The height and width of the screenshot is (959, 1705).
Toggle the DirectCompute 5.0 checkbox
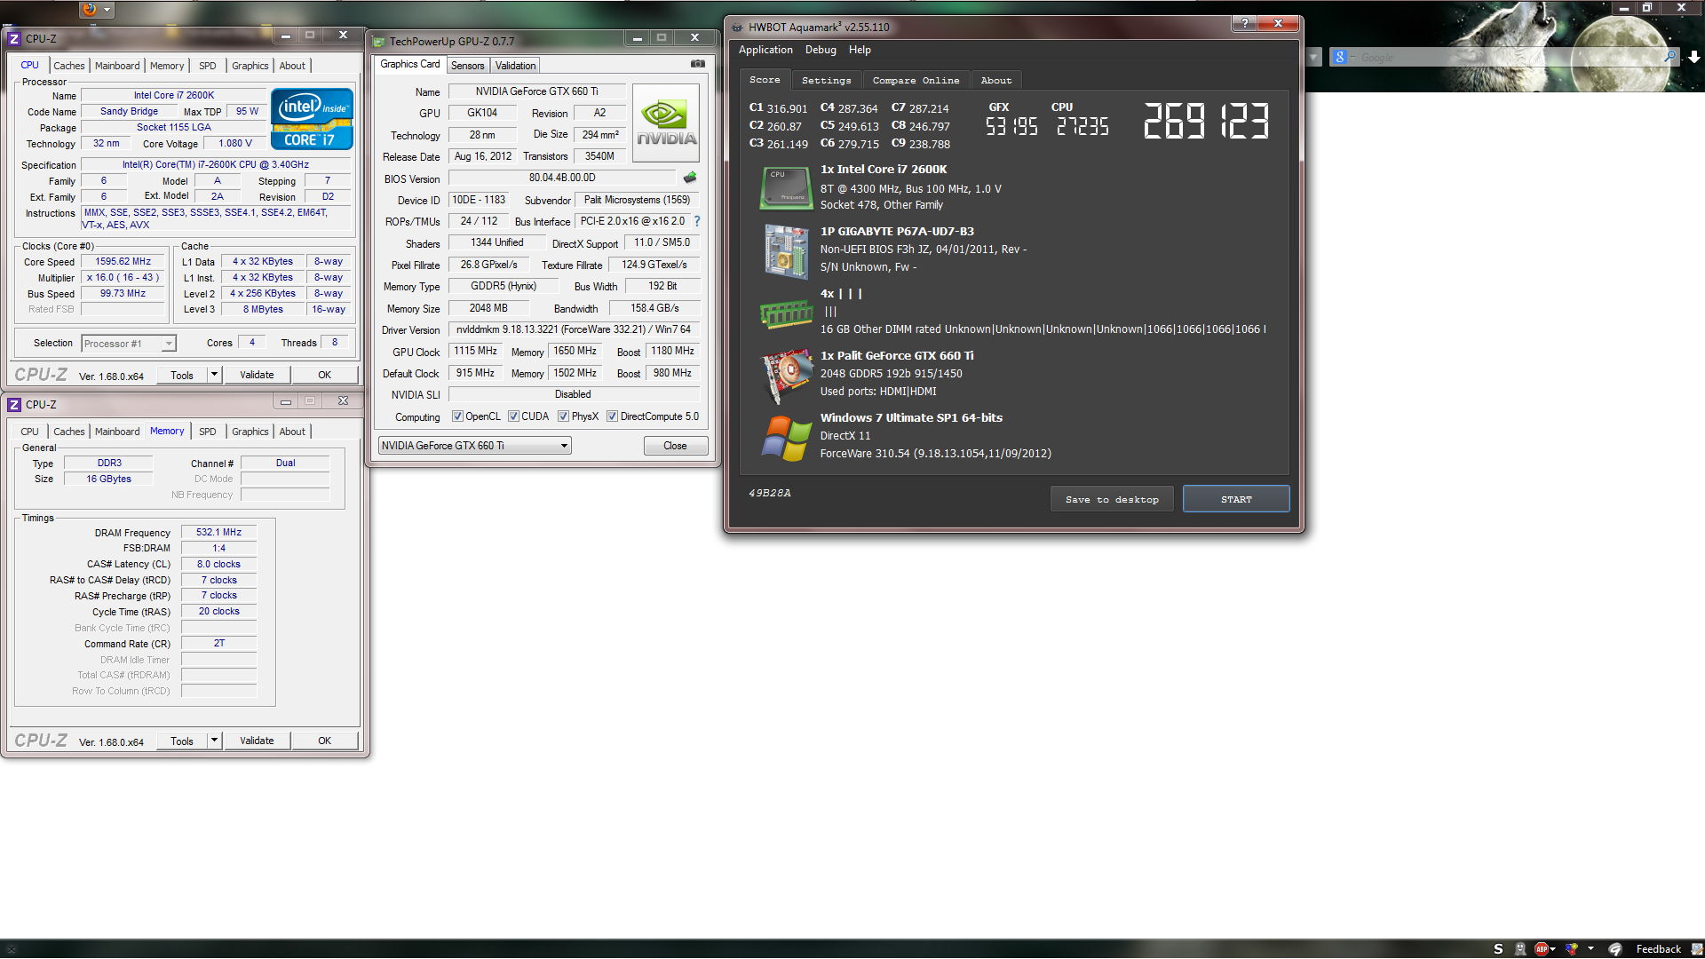pyautogui.click(x=612, y=416)
